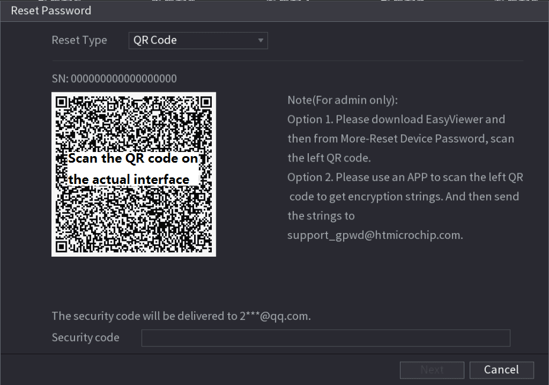Click the Security code input field
Viewport: 549px width, 385px height.
(x=325, y=338)
